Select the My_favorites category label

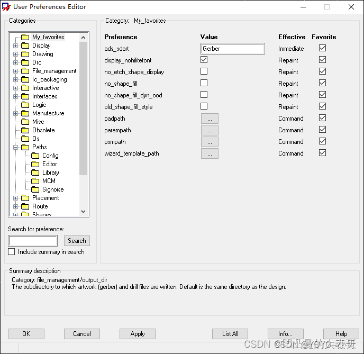click(48, 37)
